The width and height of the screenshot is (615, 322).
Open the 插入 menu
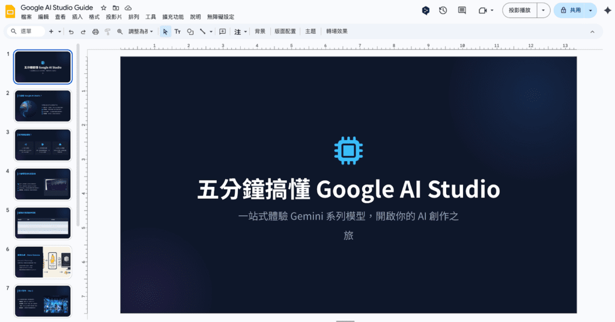point(77,17)
